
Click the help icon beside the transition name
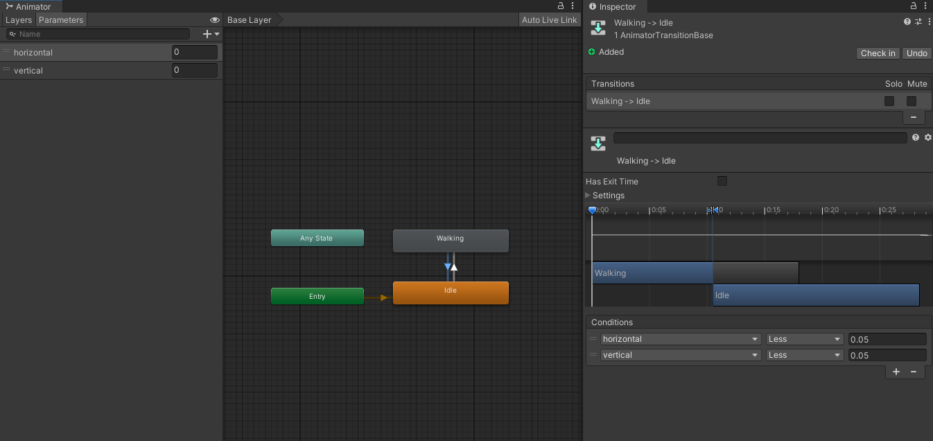coord(916,137)
